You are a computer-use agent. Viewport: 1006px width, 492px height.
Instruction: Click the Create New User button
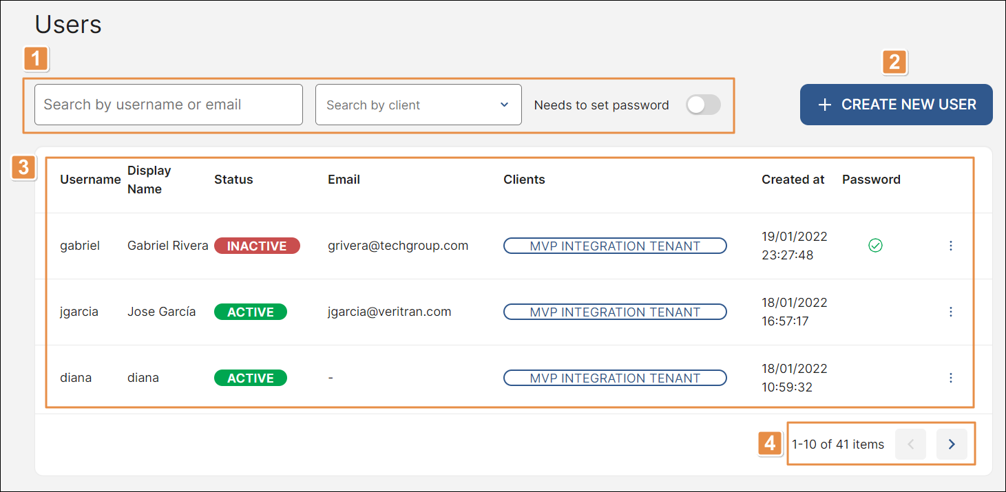(896, 105)
